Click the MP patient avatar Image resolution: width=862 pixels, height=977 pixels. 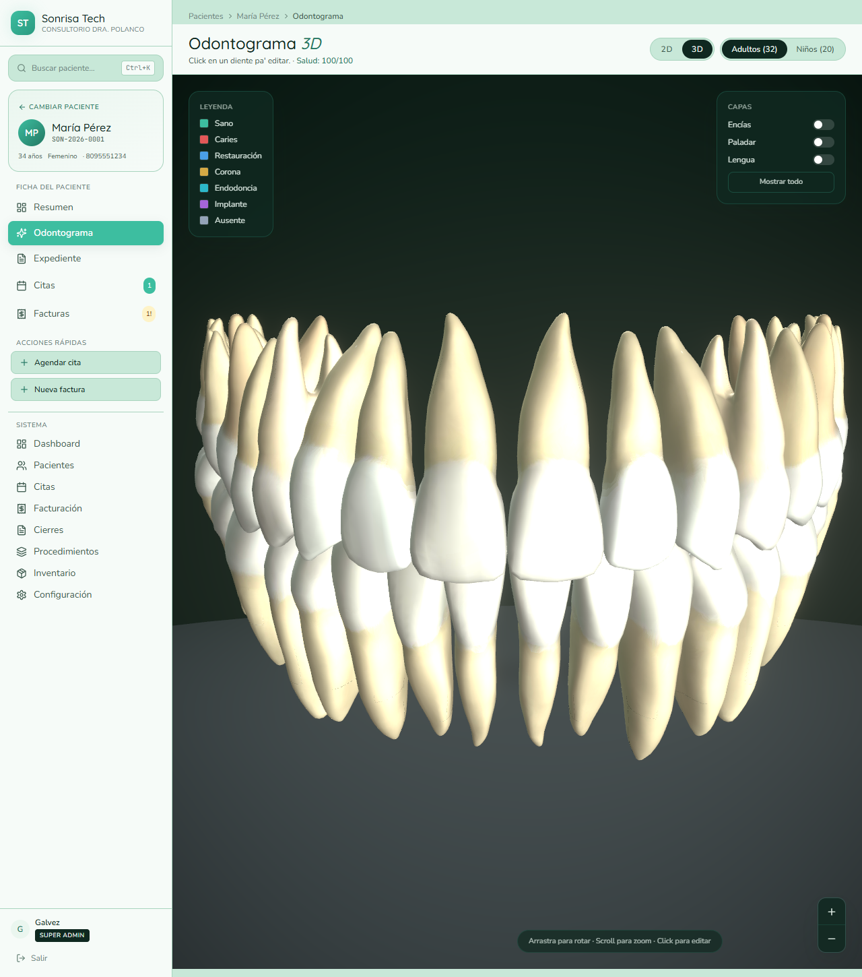tap(32, 133)
